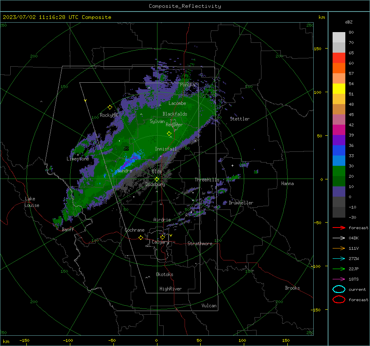
Task: Click the Strathmore town label
Action: [x=200, y=244]
